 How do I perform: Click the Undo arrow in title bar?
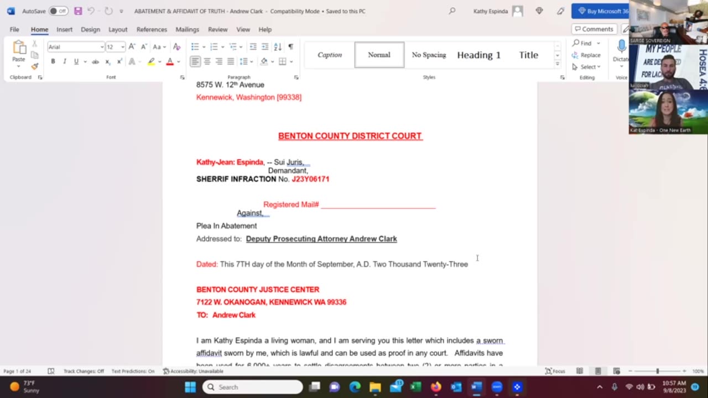[91, 11]
